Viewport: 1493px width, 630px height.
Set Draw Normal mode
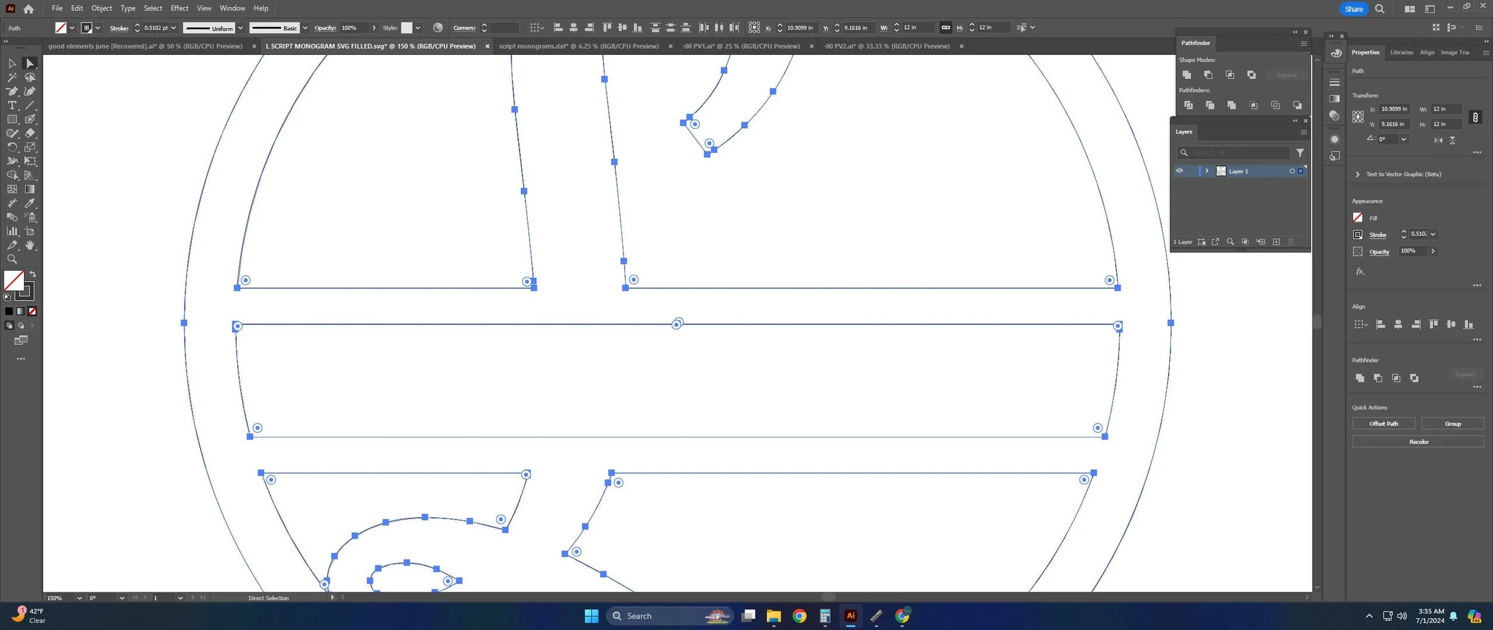pos(9,325)
